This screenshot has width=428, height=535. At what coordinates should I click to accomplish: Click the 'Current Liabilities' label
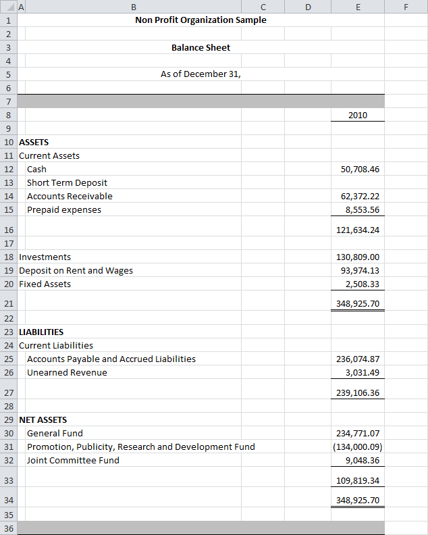[56, 345]
